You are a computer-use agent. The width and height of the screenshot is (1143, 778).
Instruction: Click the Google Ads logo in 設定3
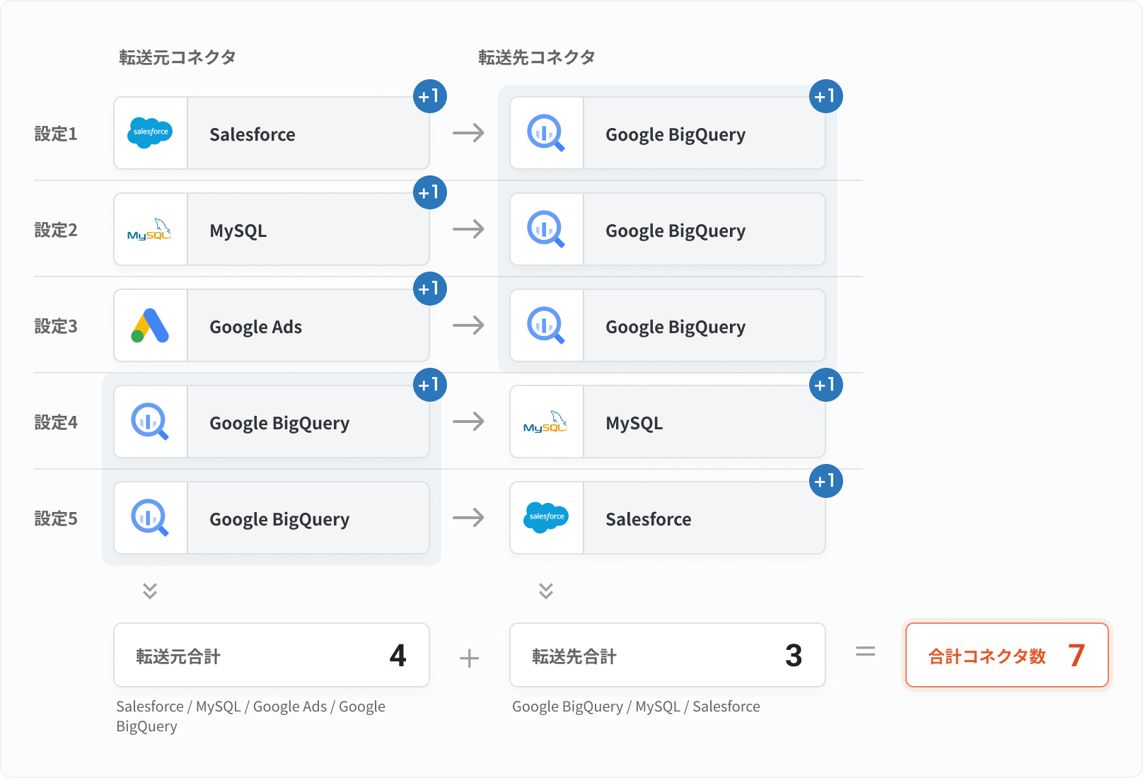pos(150,325)
